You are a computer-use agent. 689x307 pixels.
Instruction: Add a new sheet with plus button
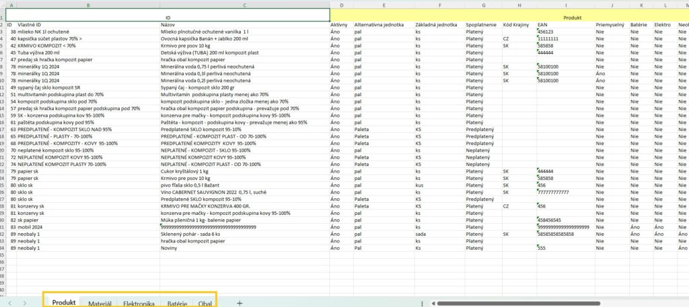point(240,304)
